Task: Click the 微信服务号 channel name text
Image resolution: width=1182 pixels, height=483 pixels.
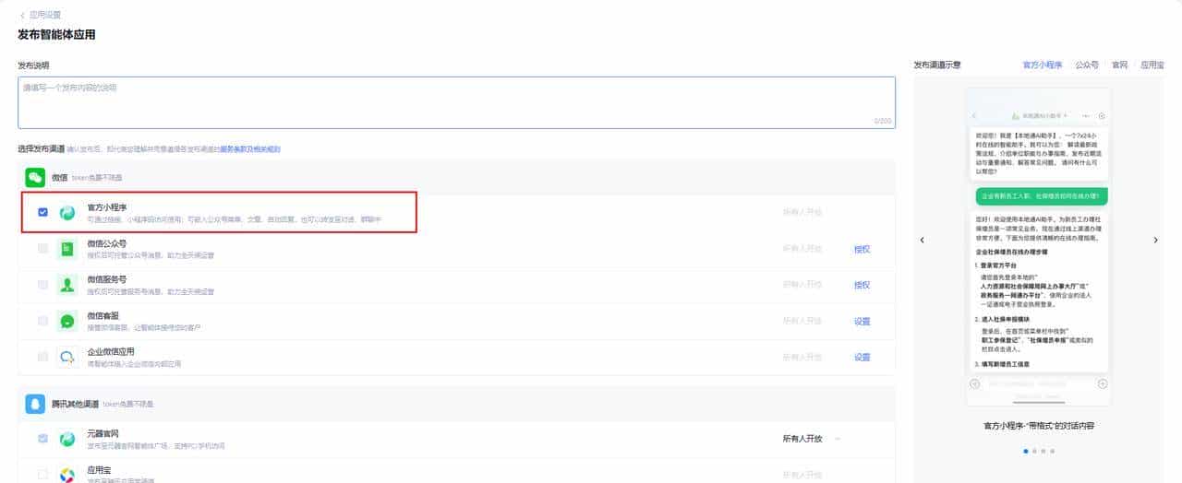Action: [107, 279]
